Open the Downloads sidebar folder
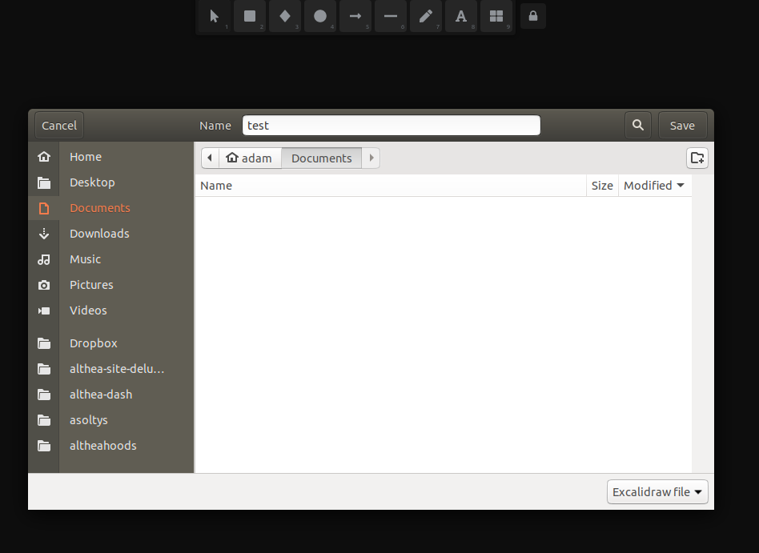The height and width of the screenshot is (553, 759). [x=99, y=233]
